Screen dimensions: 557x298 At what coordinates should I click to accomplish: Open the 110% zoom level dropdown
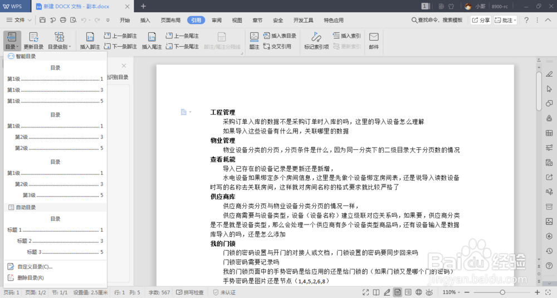[x=451, y=292]
